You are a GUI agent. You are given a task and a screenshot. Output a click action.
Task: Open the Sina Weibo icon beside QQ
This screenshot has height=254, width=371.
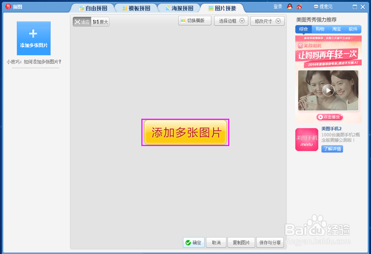tap(299, 6)
